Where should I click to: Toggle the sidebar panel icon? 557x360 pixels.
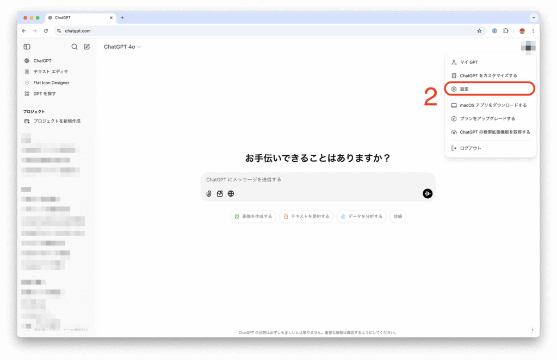pos(27,47)
